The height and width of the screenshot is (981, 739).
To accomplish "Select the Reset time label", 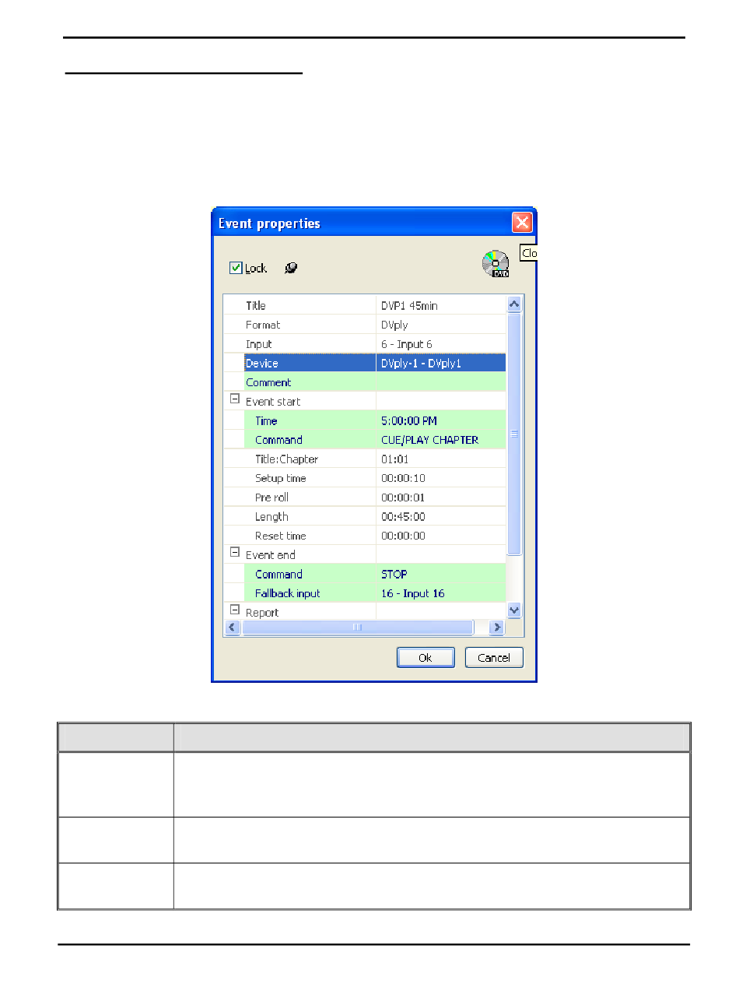I will tap(281, 536).
